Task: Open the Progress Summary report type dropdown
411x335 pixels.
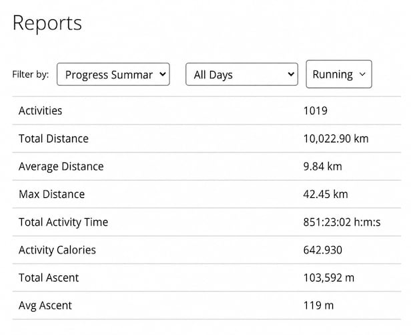Action: click(113, 74)
